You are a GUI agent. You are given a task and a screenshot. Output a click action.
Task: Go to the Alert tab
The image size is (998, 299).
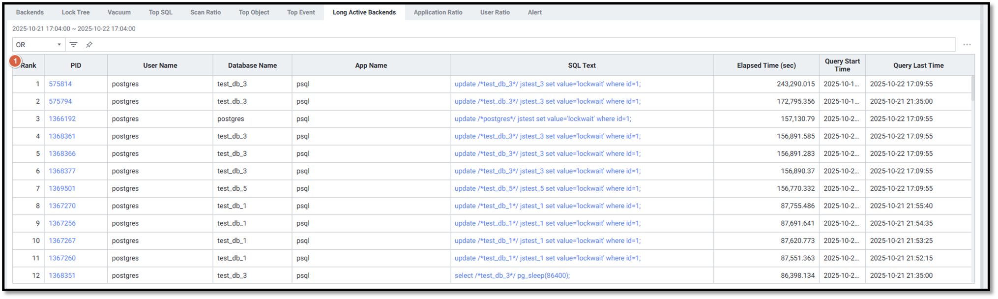534,12
